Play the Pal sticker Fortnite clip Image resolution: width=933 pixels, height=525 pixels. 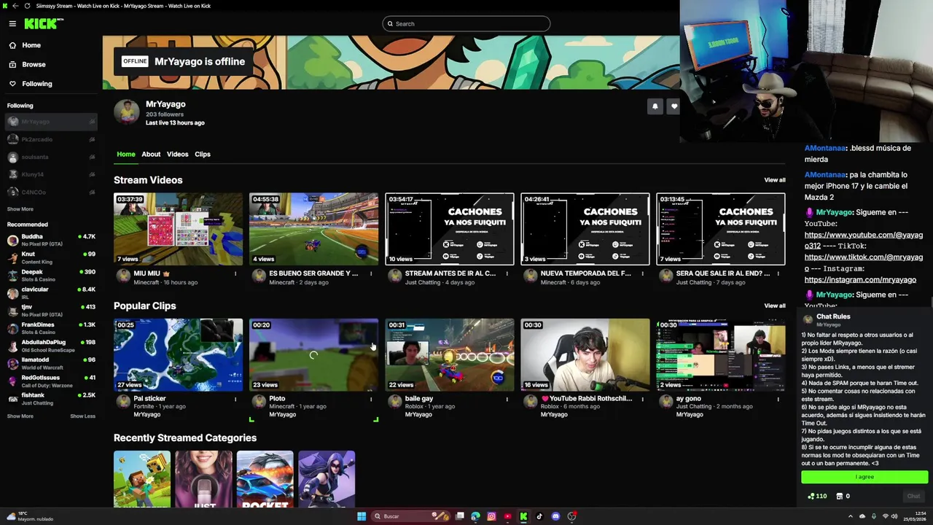tap(178, 355)
